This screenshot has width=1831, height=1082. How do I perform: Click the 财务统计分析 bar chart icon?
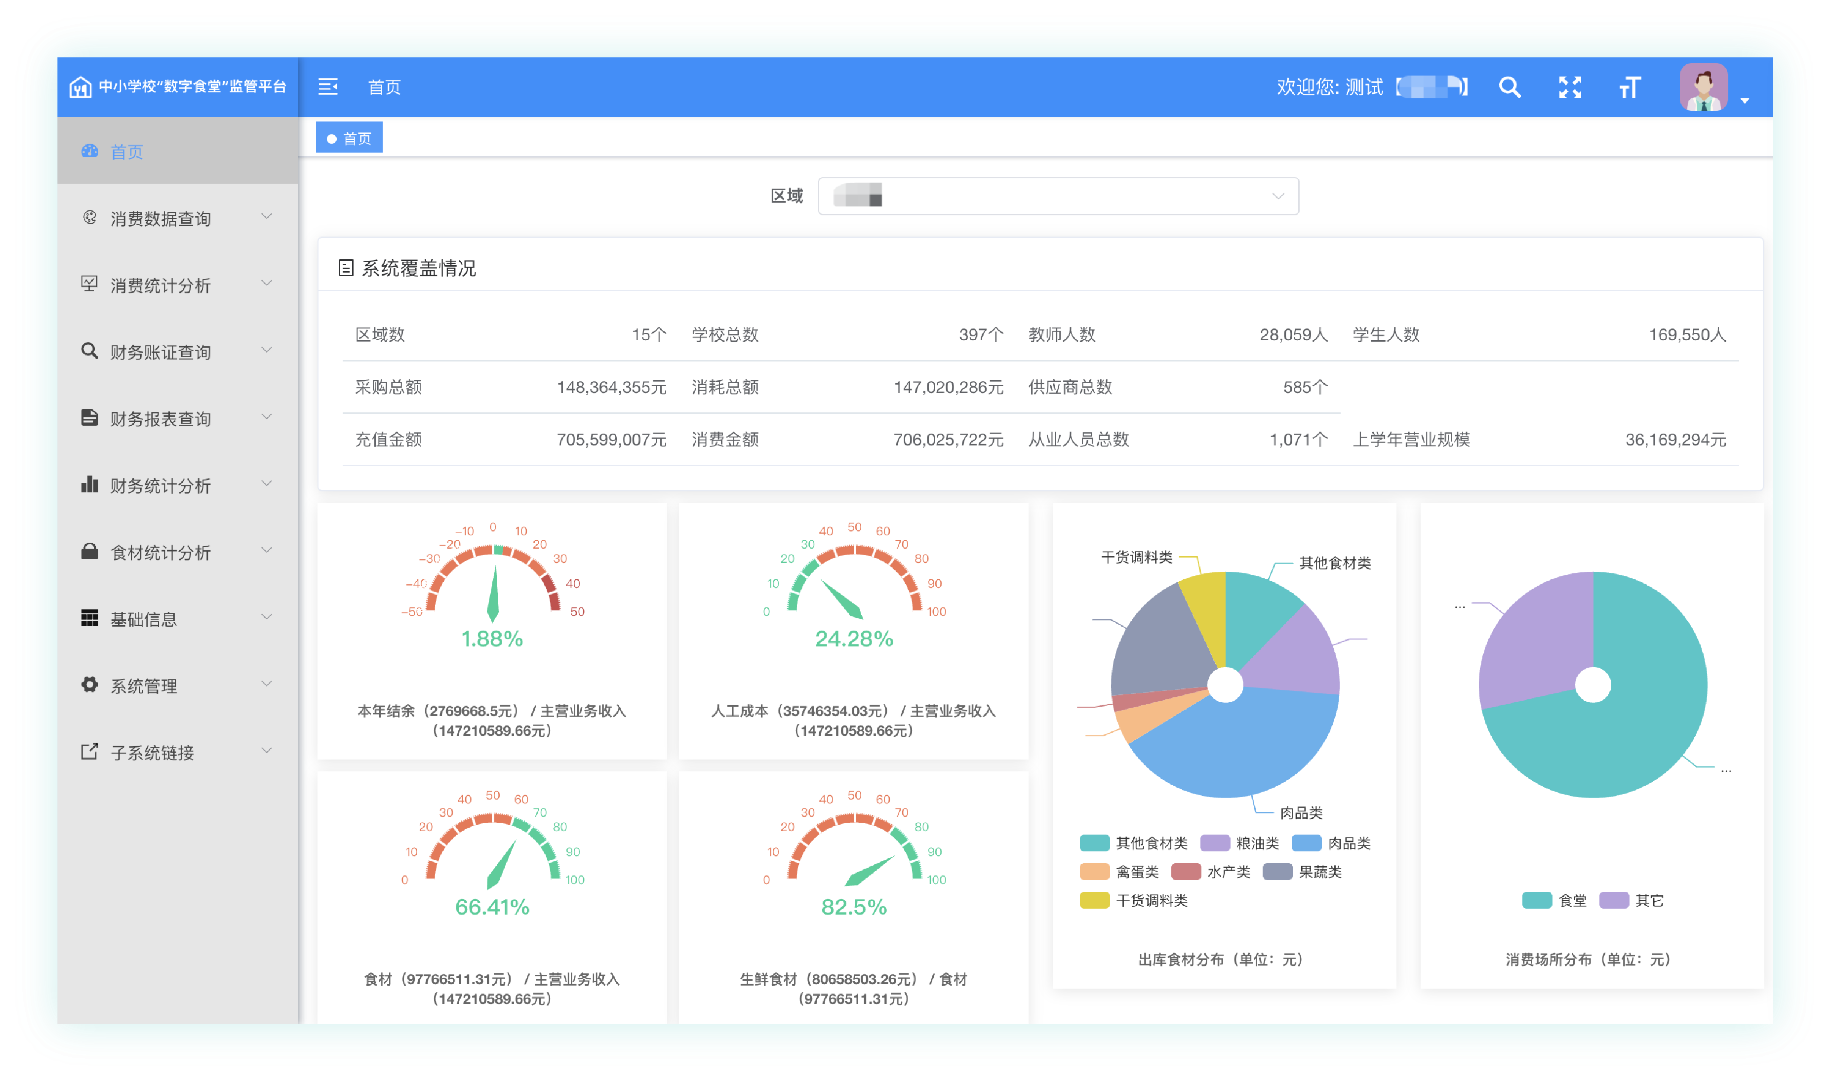pyautogui.click(x=89, y=483)
